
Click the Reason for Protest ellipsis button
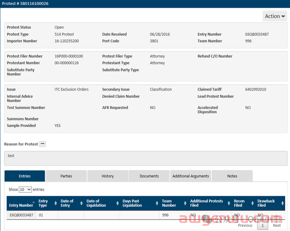tap(42, 144)
